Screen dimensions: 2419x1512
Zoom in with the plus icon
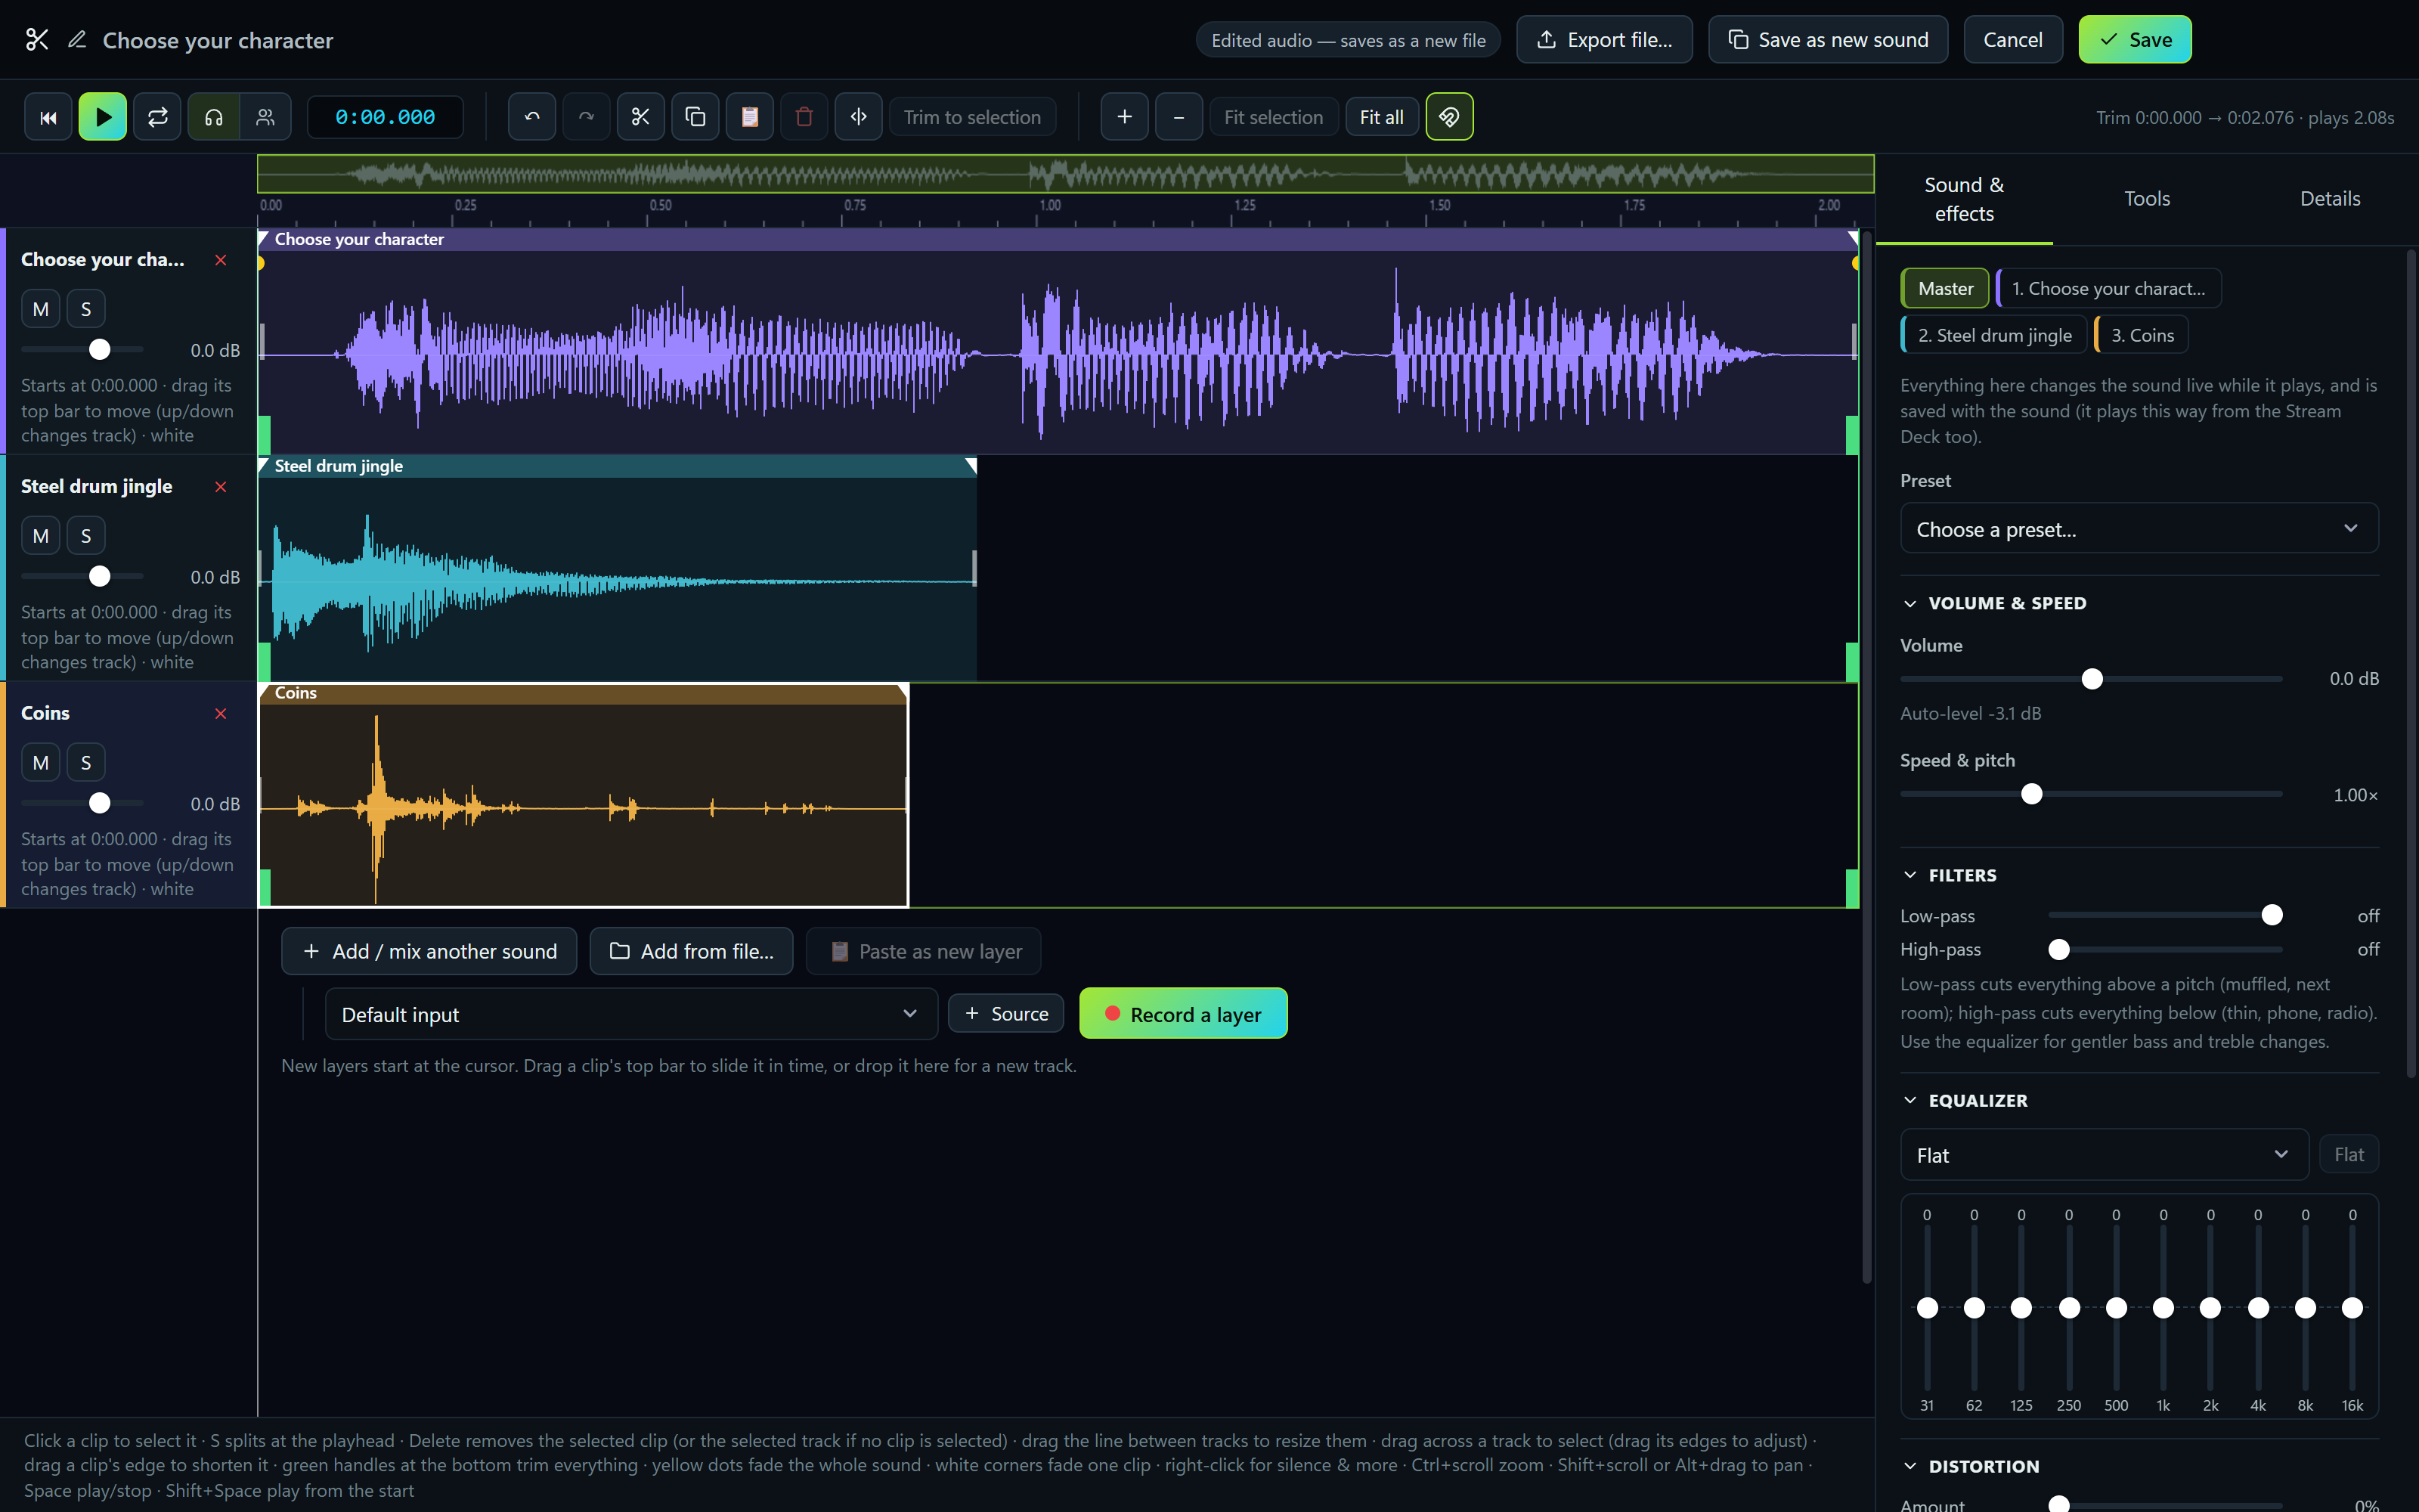[x=1125, y=117]
